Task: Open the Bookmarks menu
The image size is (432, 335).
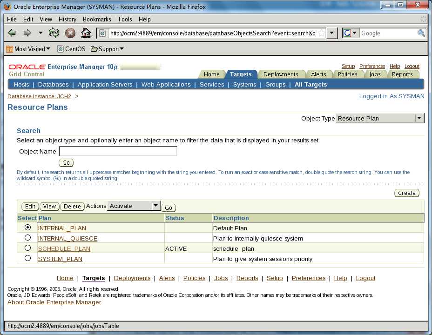Action: click(x=97, y=19)
